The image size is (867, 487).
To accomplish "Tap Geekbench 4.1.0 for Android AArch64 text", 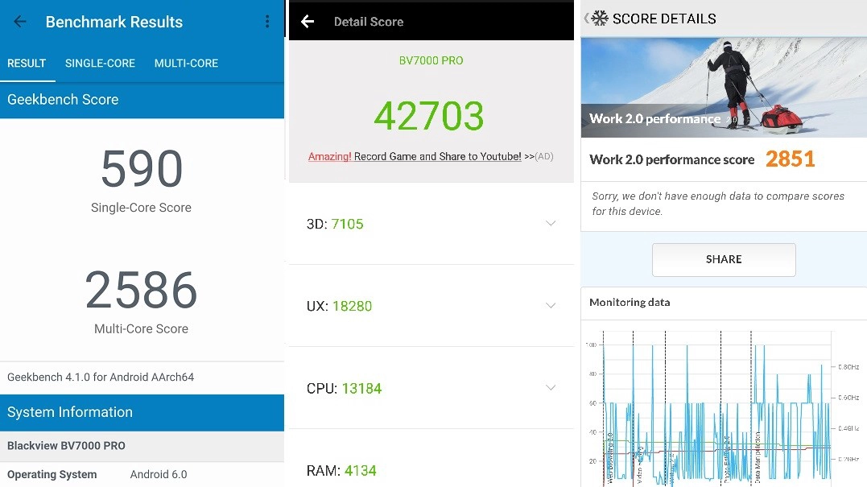I will (101, 377).
